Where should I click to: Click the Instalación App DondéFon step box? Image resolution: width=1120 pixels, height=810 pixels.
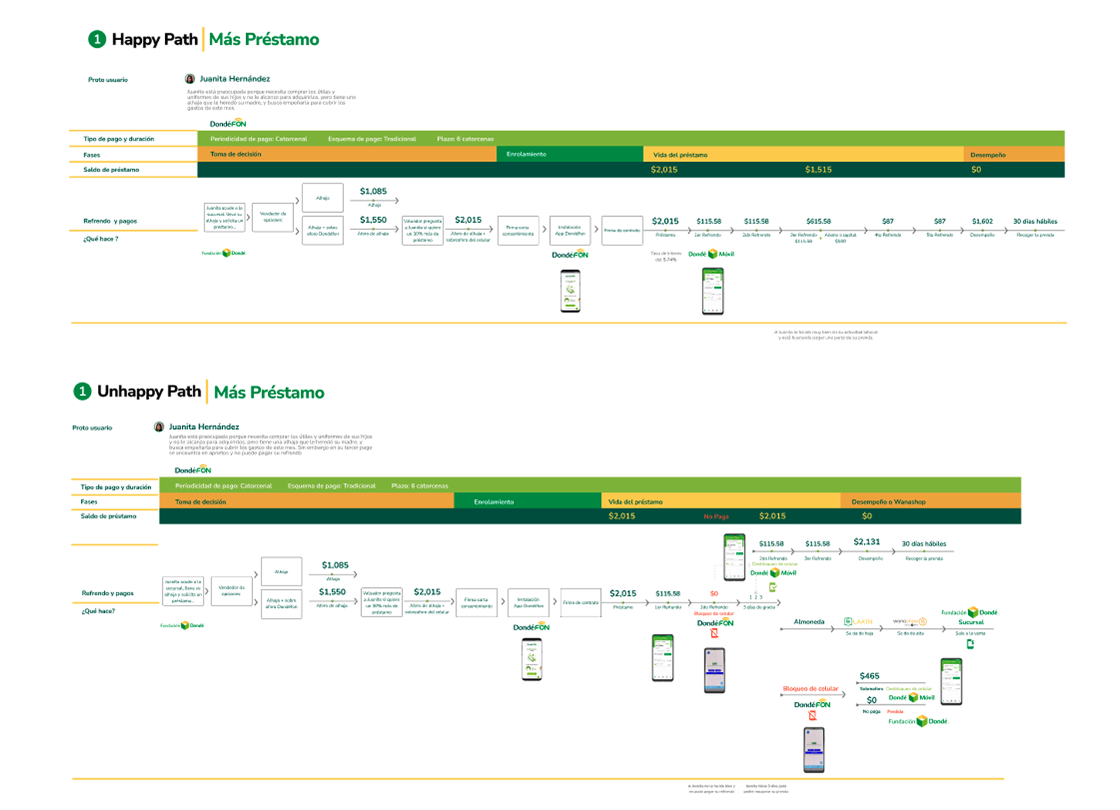pyautogui.click(x=570, y=231)
